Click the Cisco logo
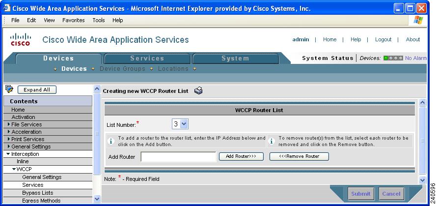Screen dimensions: 437x206 coord(20,39)
